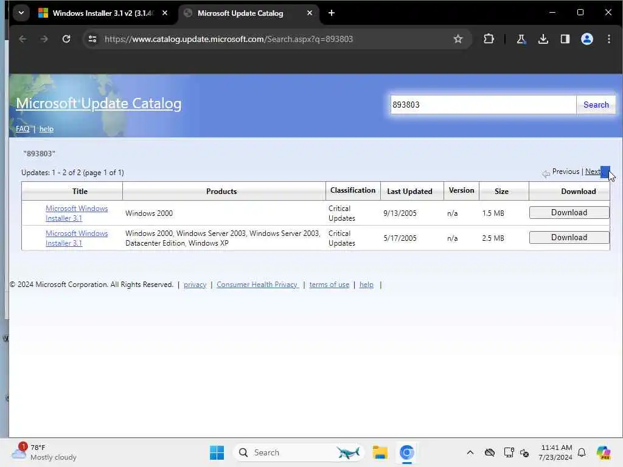623x467 pixels.
Task: Close the Windows Installer 3.1 v2 tab
Action: click(x=164, y=13)
